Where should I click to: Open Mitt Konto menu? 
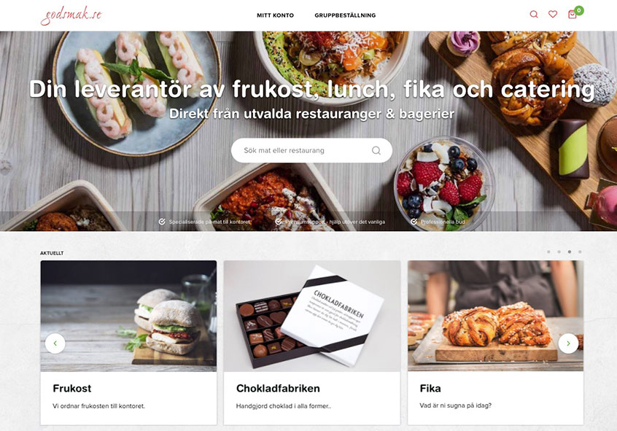(x=275, y=15)
